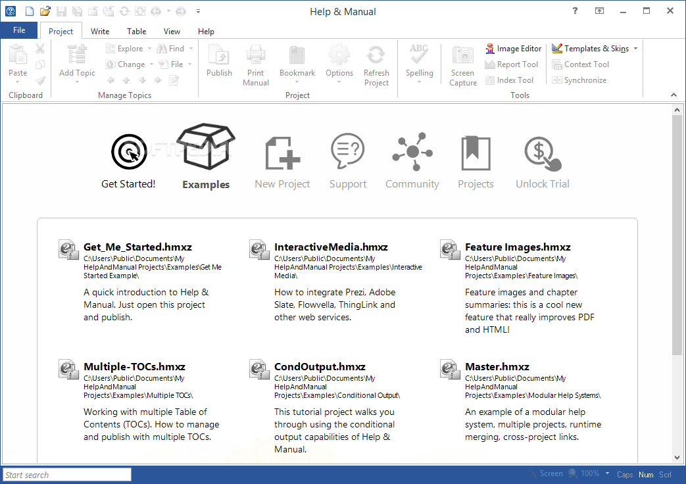The height and width of the screenshot is (484, 686).
Task: Expand the Templates & Skins dropdown
Action: click(x=636, y=49)
